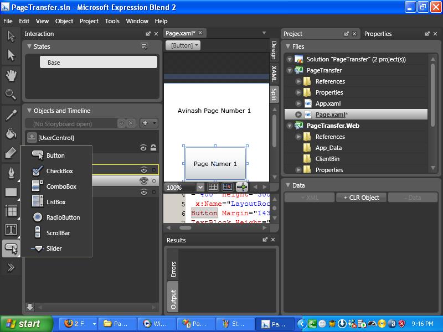Screen dimensions: 443x332
Task: Open the 100% zoom dropdown
Action: [x=200, y=187]
